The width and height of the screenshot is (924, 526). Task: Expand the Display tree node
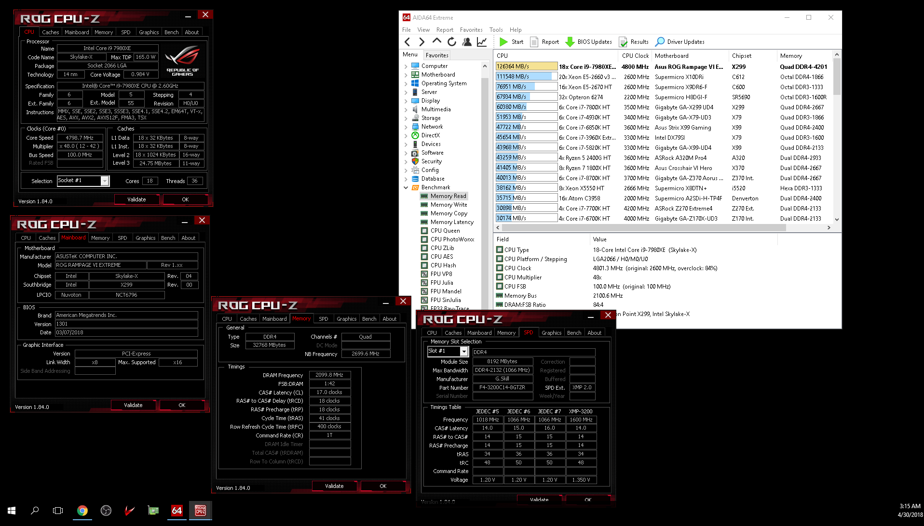(406, 101)
